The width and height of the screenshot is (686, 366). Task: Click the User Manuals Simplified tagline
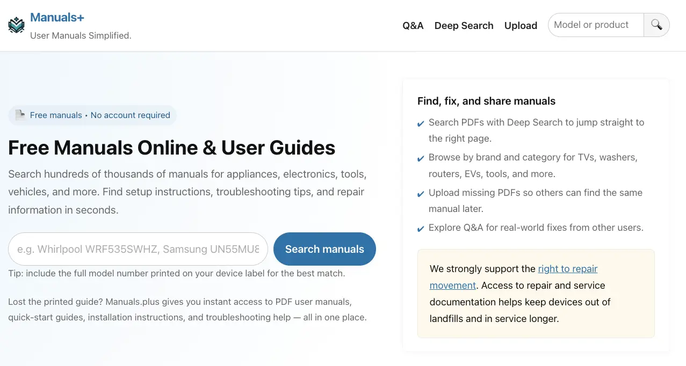81,35
